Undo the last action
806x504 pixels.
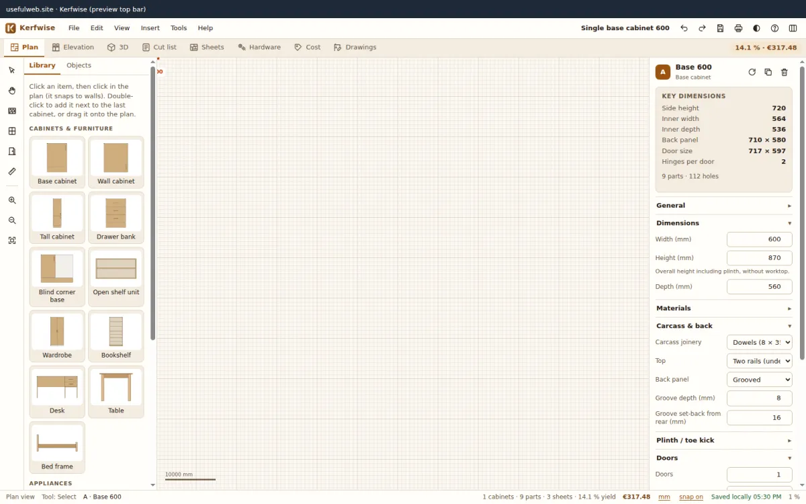click(x=684, y=28)
